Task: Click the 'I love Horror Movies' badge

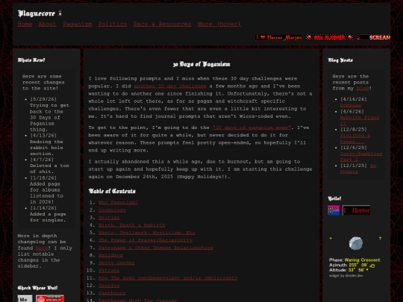Action: [278, 37]
